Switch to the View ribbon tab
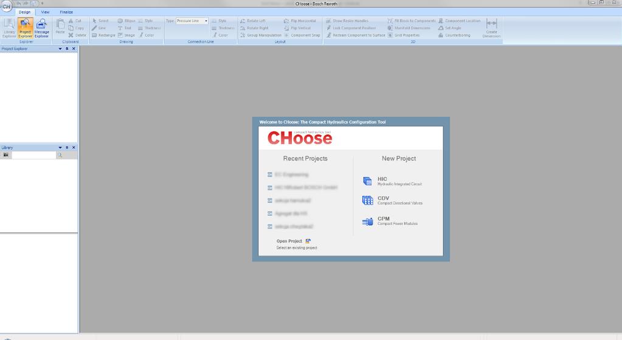622x340 pixels. (45, 12)
